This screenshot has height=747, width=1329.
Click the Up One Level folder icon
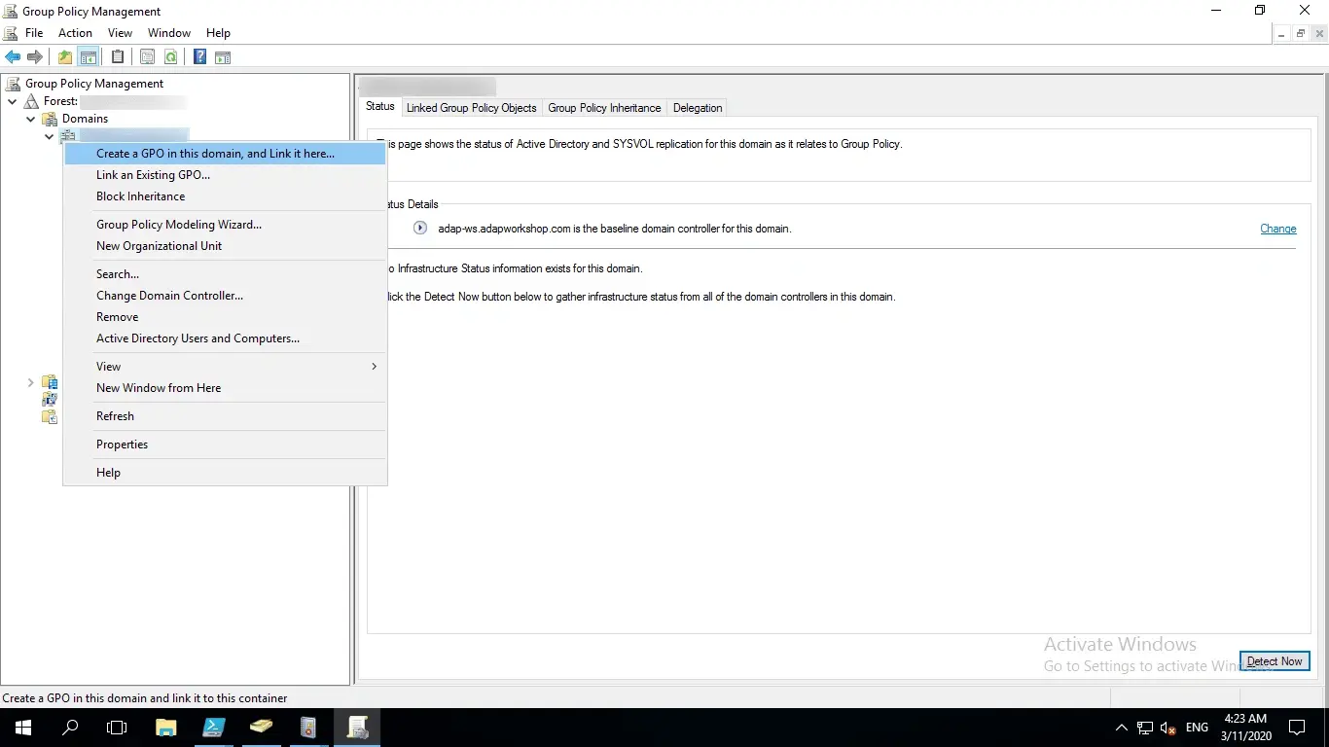tap(65, 57)
